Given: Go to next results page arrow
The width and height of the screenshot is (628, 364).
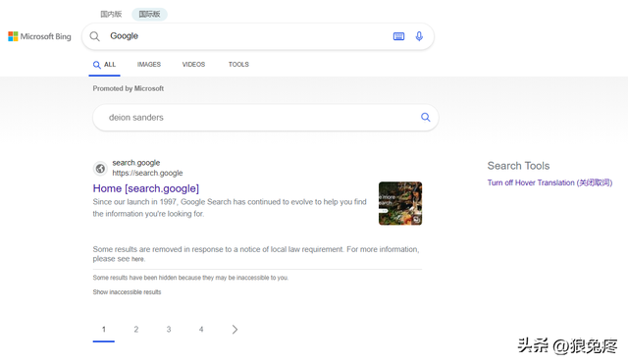Looking at the screenshot, I should coord(235,329).
